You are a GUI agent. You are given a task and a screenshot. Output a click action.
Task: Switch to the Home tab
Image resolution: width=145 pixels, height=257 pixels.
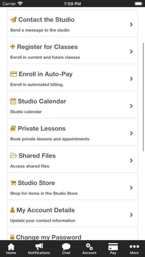click(11, 249)
